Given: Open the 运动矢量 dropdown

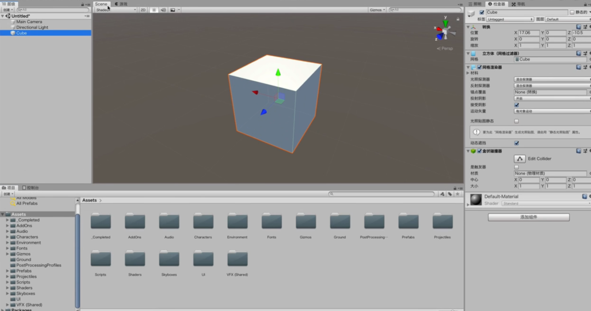Looking at the screenshot, I should (553, 111).
